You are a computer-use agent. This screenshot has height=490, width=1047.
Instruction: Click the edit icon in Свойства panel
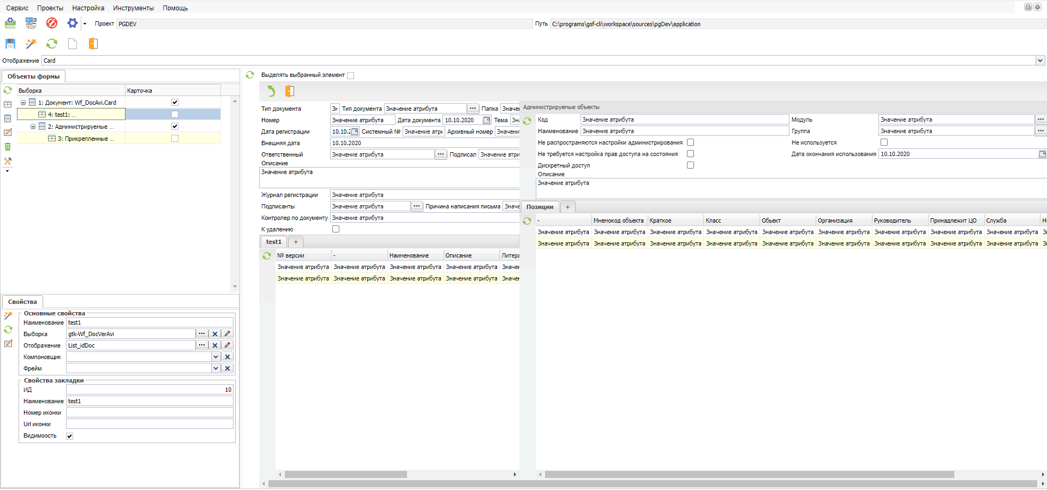pos(8,344)
